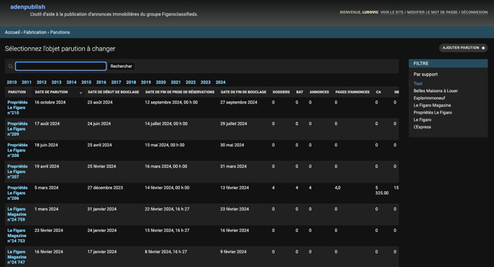Open the adenpublish site title link

click(x=28, y=7)
